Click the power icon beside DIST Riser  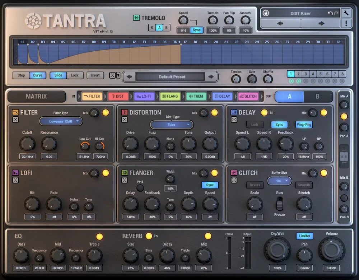pyautogui.click(x=266, y=13)
